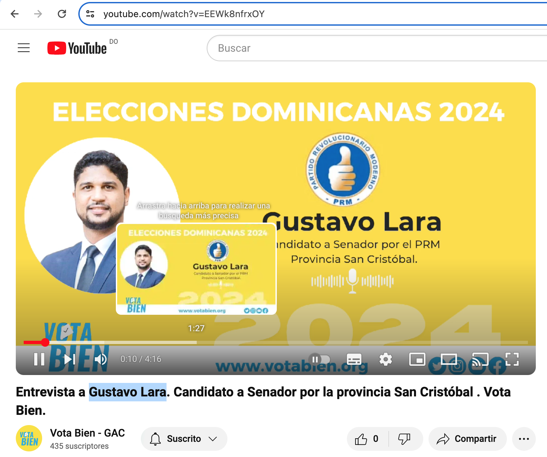Seek to 1:27 on the progress bar
Screen dimensions: 547x457
(196, 342)
